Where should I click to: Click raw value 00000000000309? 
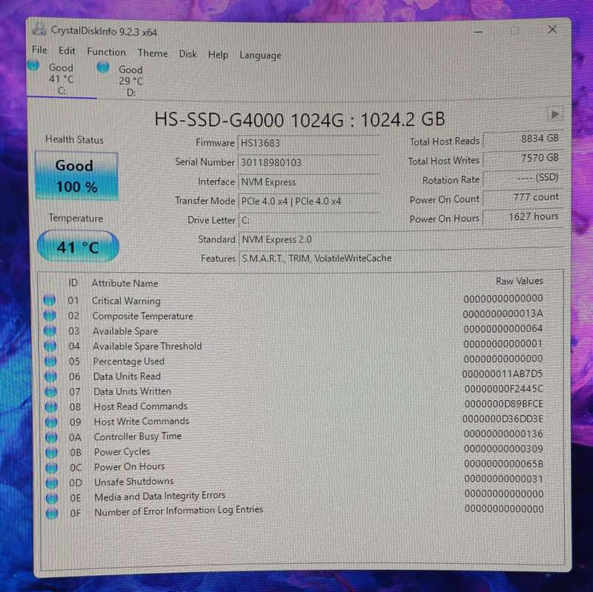click(503, 449)
